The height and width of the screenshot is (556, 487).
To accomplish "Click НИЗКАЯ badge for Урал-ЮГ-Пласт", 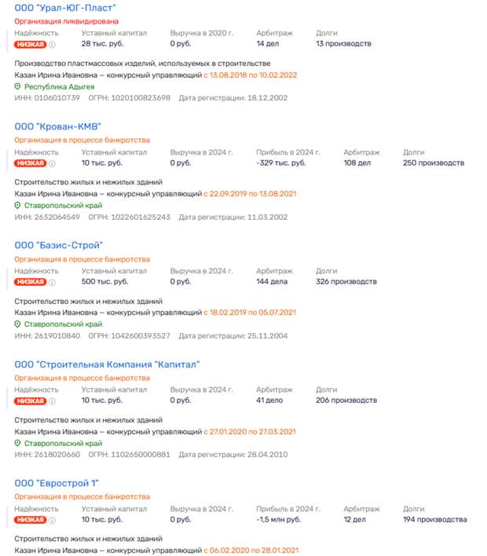I will point(30,44).
